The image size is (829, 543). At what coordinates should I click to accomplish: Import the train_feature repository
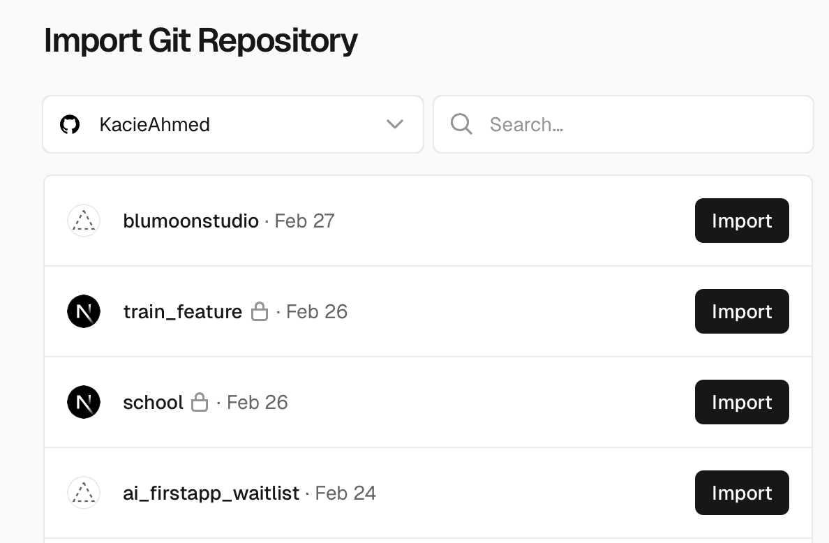point(742,311)
